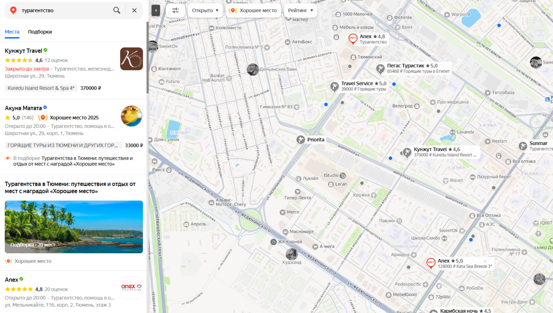
Task: Click in the турагентство search field
Action: click(x=64, y=10)
